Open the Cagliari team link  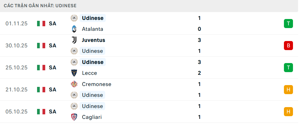click(92, 117)
